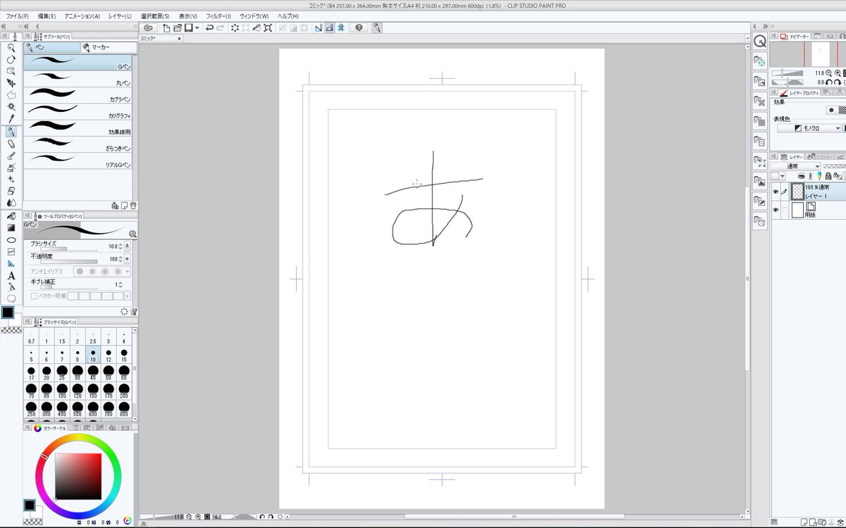Viewport: 846px width, 528px height.
Task: Click the Save floppy disk icon
Action: (x=188, y=27)
